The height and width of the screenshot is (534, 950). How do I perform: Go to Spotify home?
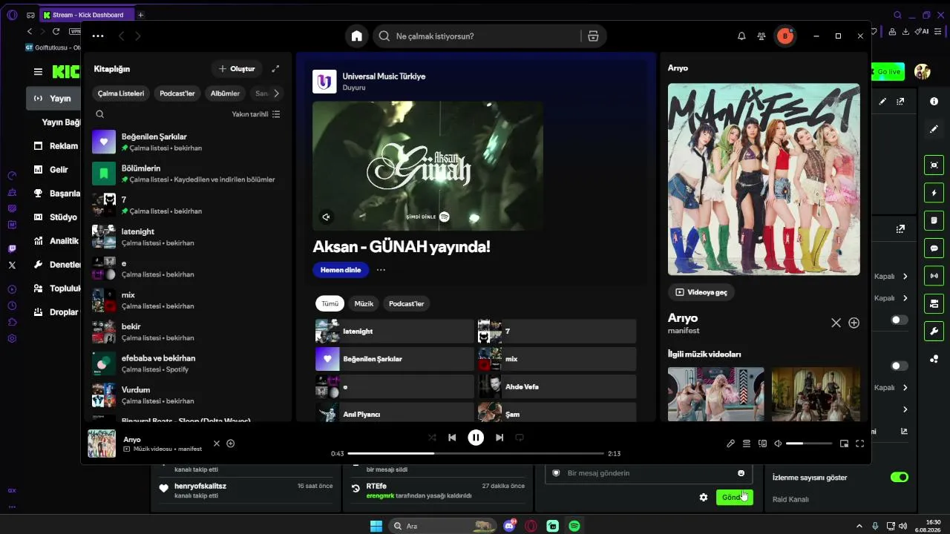click(357, 36)
